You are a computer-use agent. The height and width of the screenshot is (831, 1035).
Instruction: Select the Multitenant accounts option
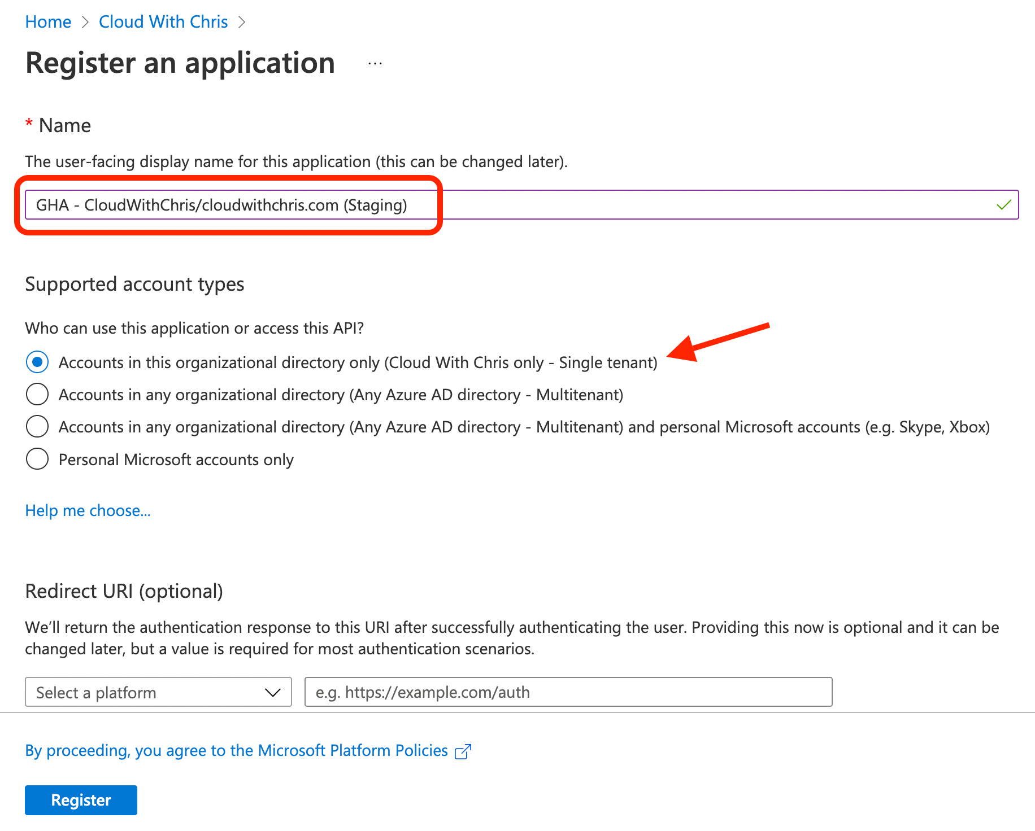[x=37, y=394]
